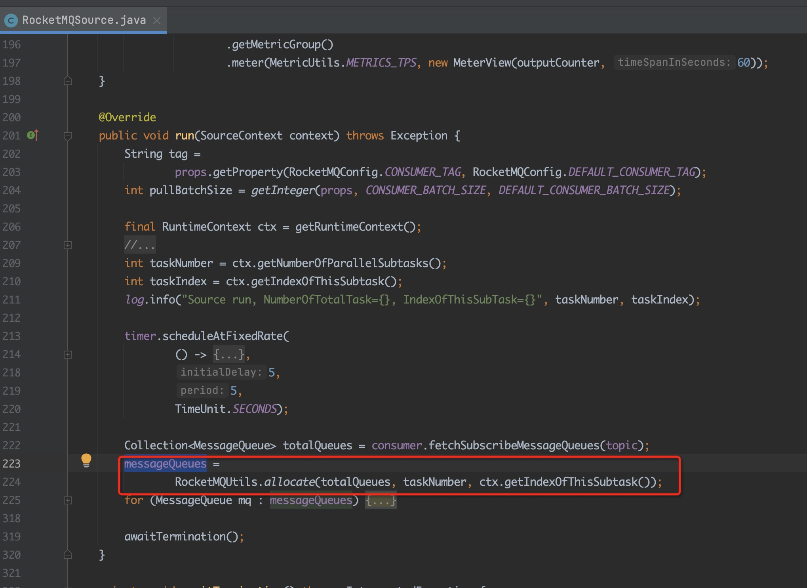The height and width of the screenshot is (588, 807).
Task: Click the lightbulb intention icon on line 223
Action: point(86,460)
